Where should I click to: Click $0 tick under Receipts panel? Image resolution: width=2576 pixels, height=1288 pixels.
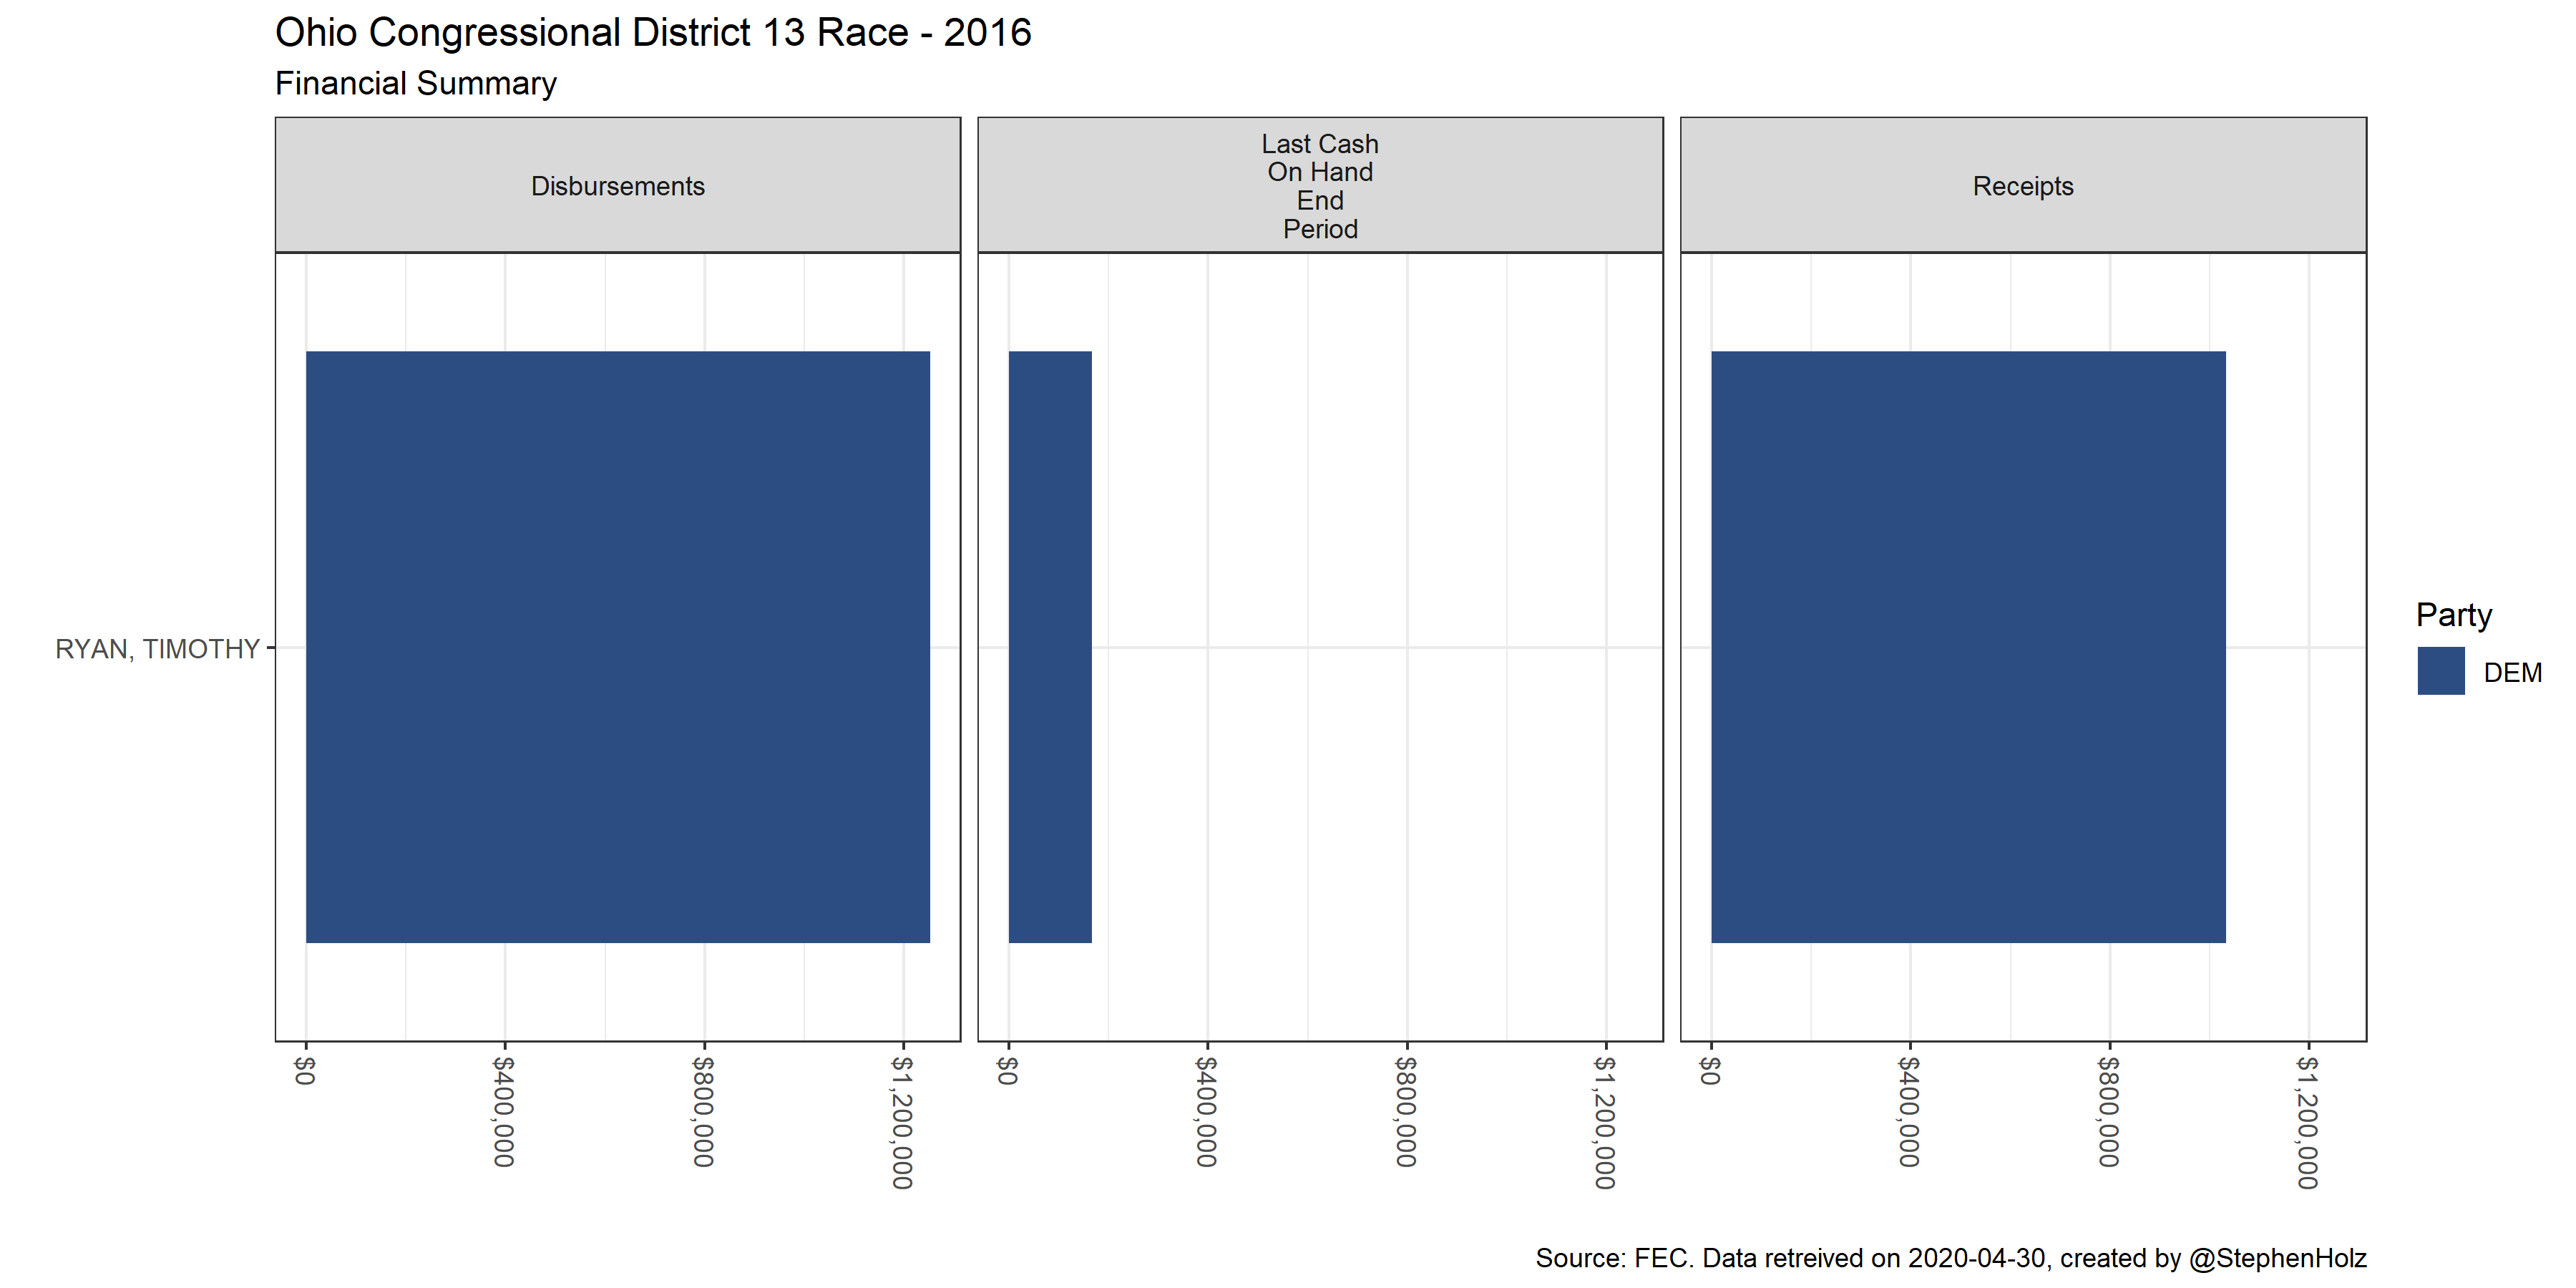(1710, 1071)
